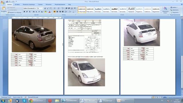Align text to center
Screen dimensions: 183x103
pyautogui.click(x=57, y=12)
